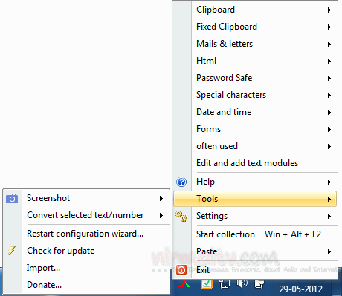
Task: Expand the Convert selected text/number arrow
Action: (161, 215)
